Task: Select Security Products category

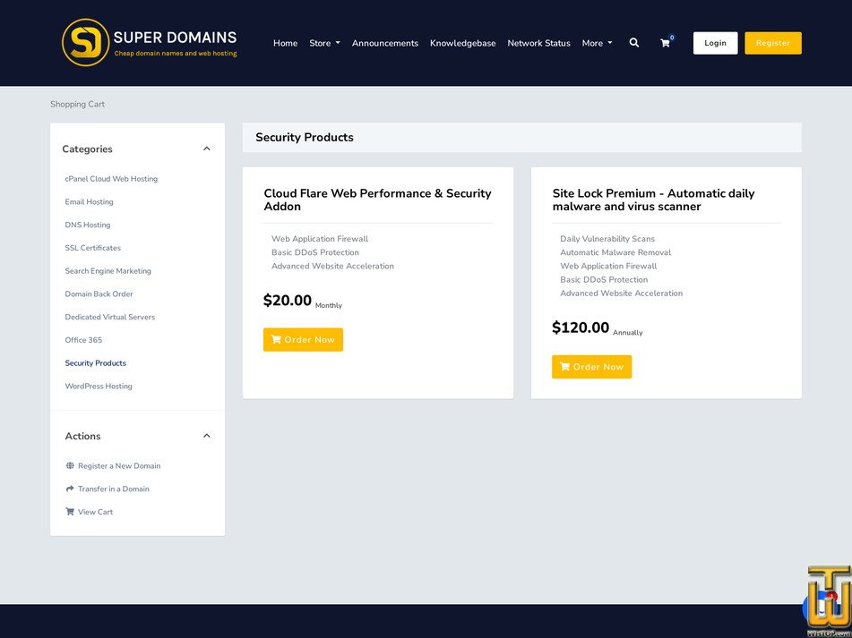Action: [x=95, y=363]
